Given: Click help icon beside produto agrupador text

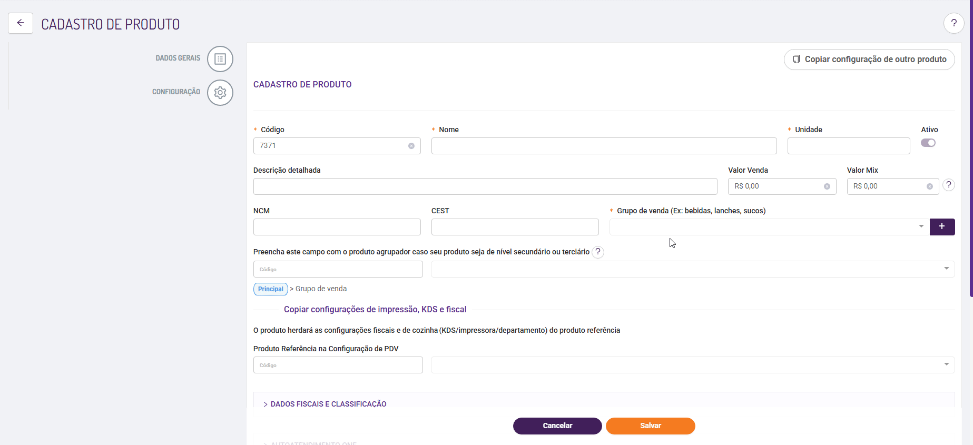Looking at the screenshot, I should [598, 252].
